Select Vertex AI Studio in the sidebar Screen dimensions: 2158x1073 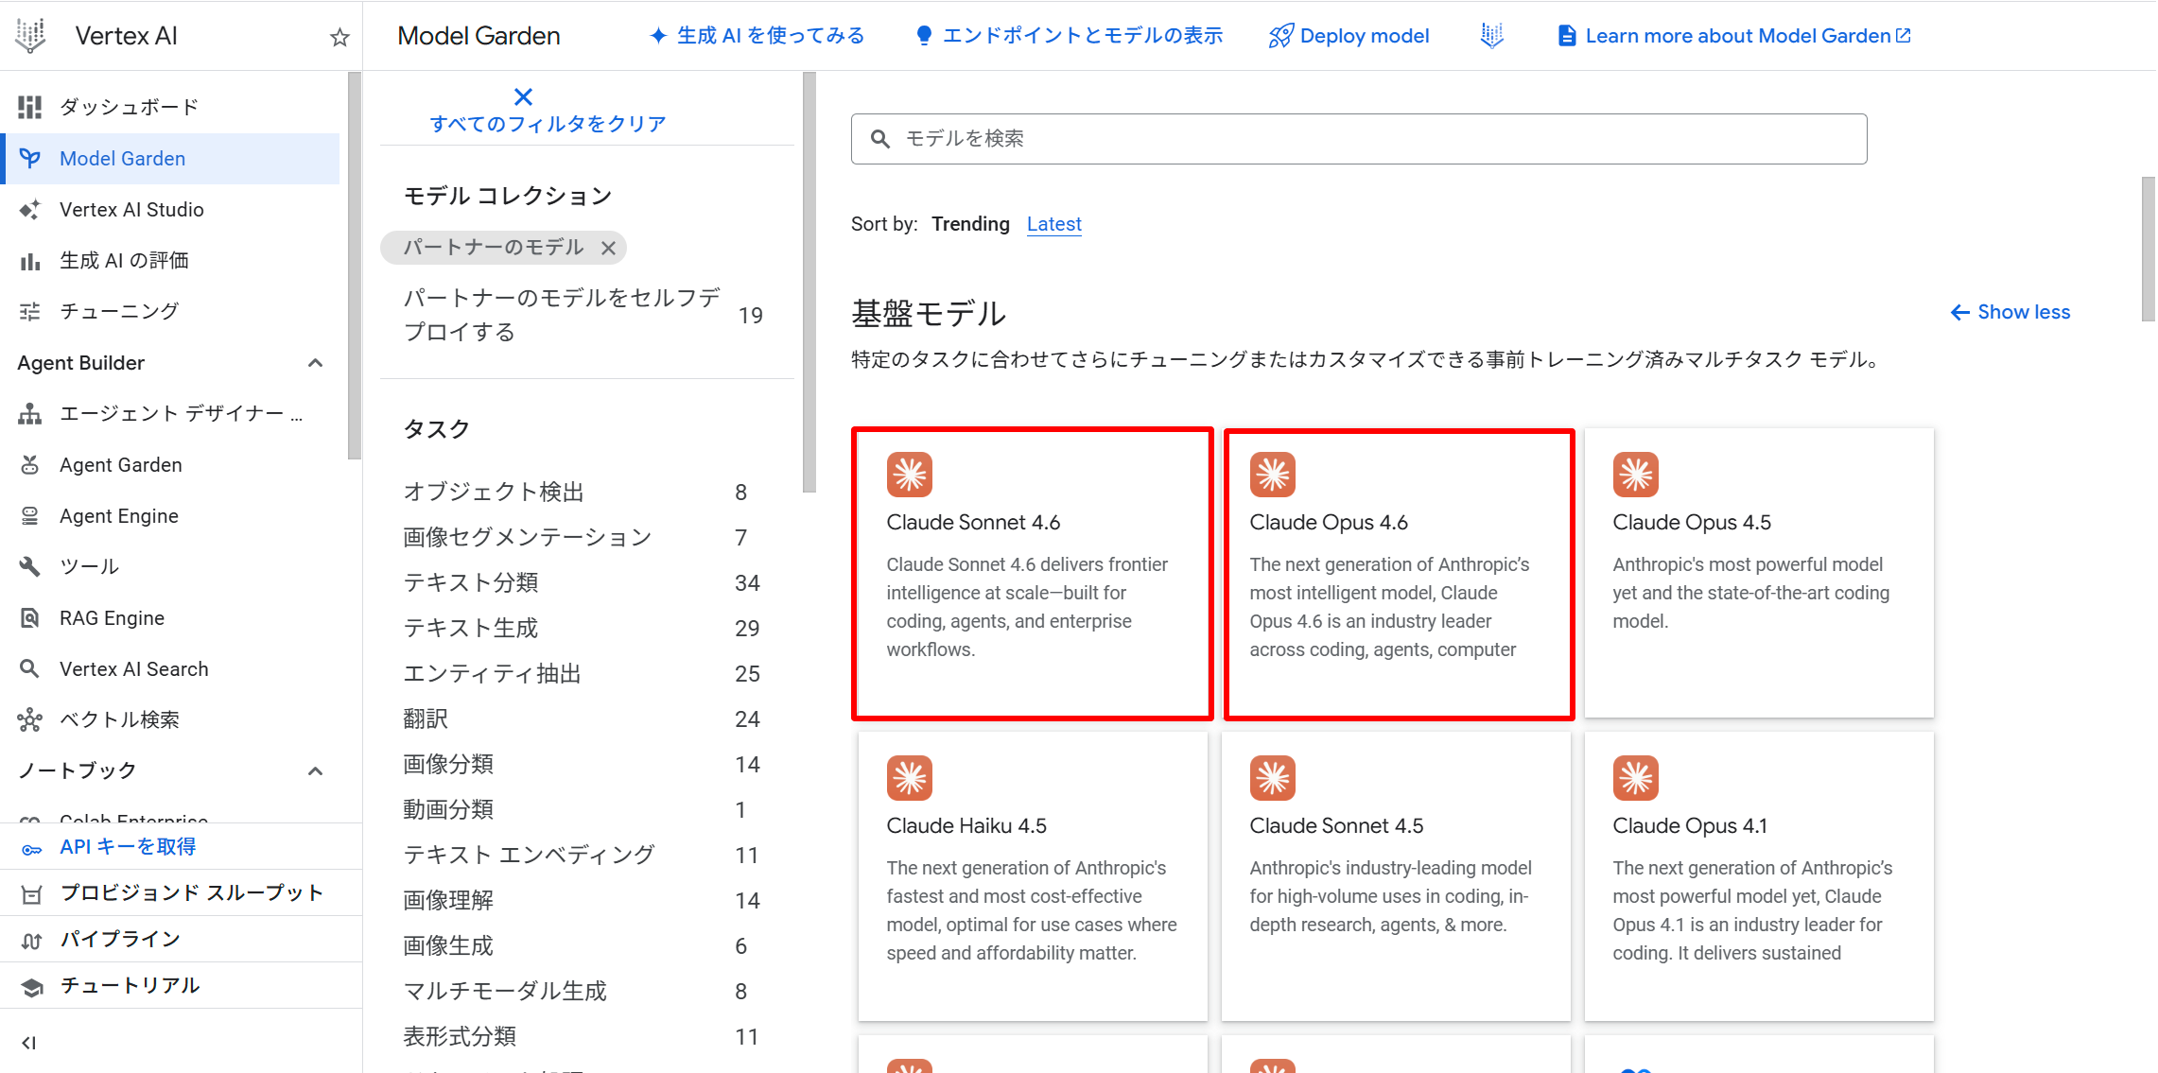coord(132,209)
